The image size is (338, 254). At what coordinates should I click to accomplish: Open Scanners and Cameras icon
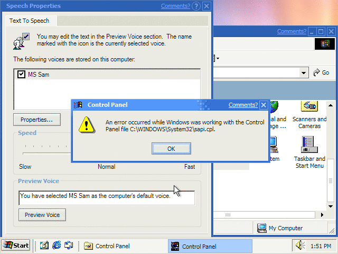coord(309,115)
